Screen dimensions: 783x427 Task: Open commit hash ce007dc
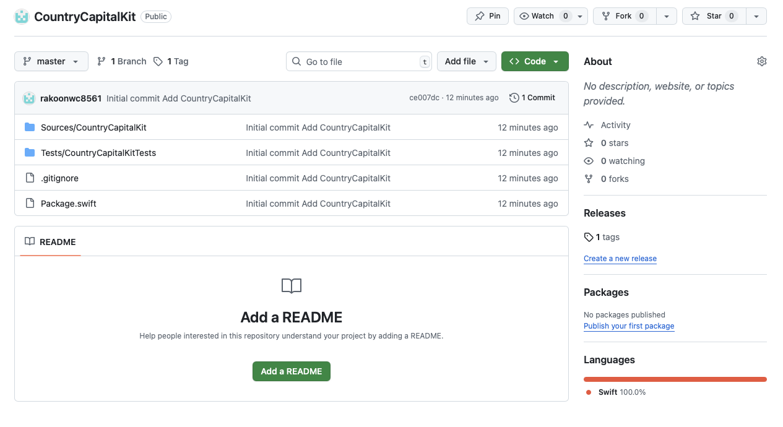[424, 98]
